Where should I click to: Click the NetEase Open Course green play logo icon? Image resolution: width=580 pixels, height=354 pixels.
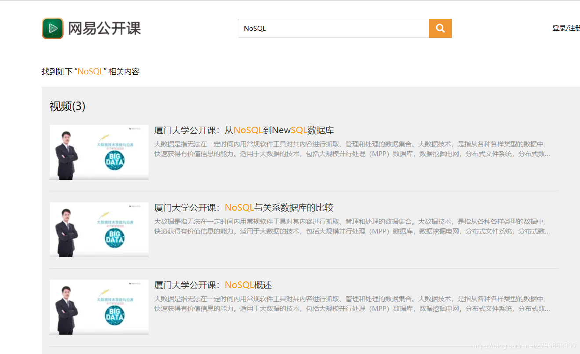click(x=53, y=28)
